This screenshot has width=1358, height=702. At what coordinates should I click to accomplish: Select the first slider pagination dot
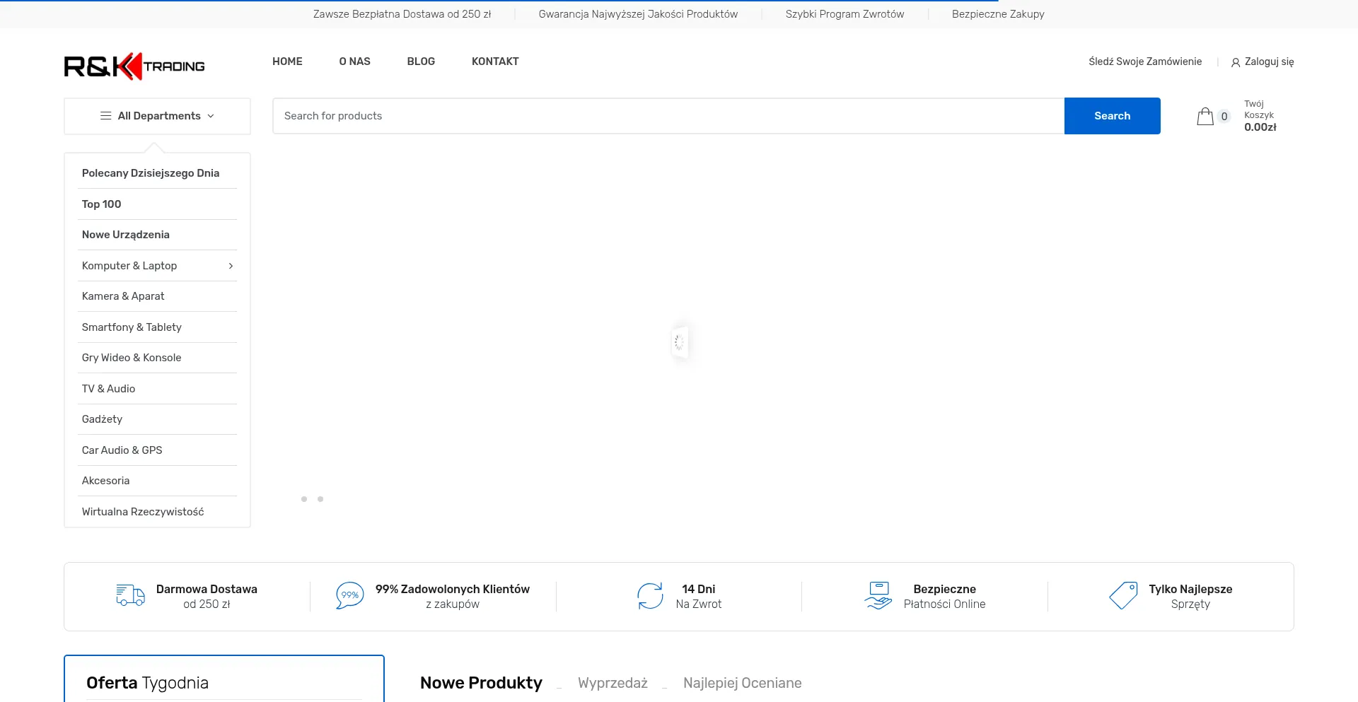click(x=304, y=499)
